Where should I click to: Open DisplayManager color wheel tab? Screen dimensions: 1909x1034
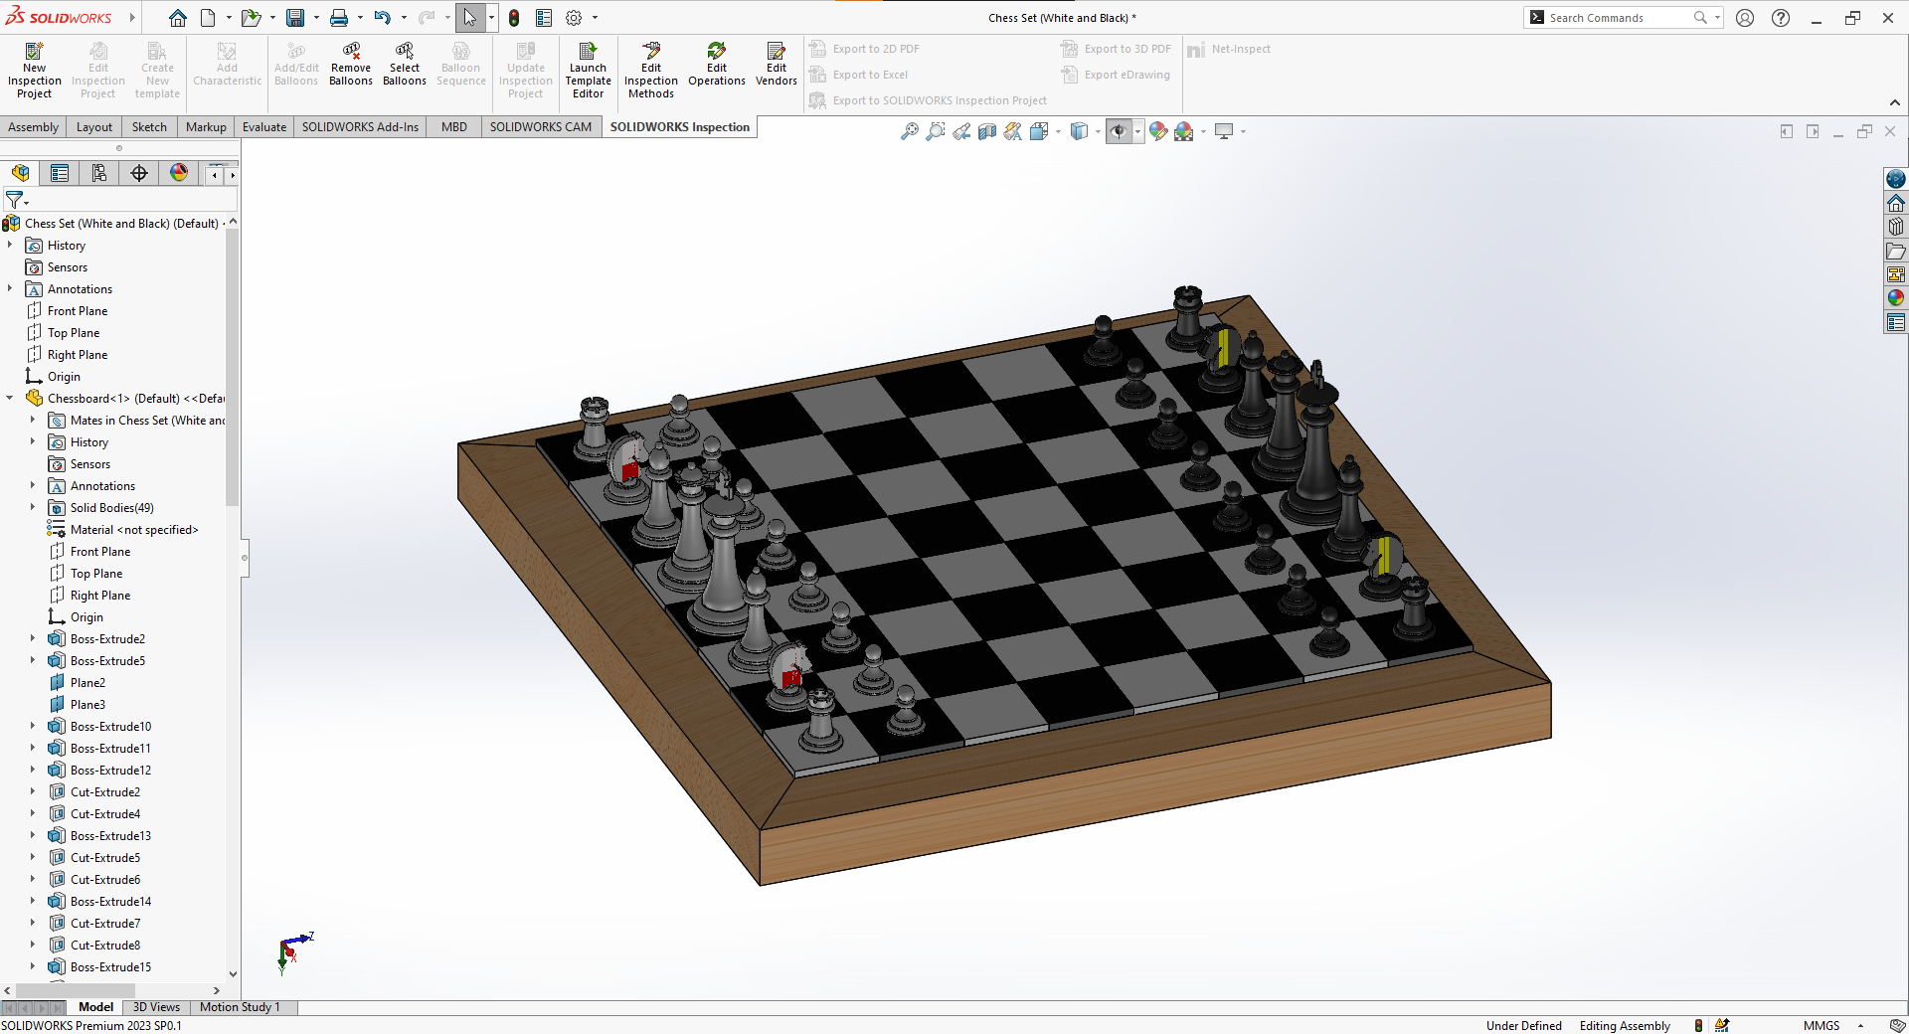[x=179, y=173]
